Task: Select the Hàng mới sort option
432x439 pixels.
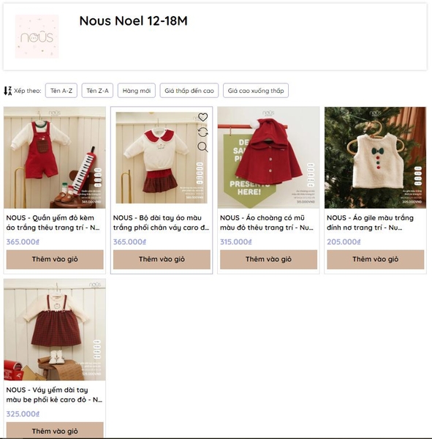Action: (x=137, y=91)
